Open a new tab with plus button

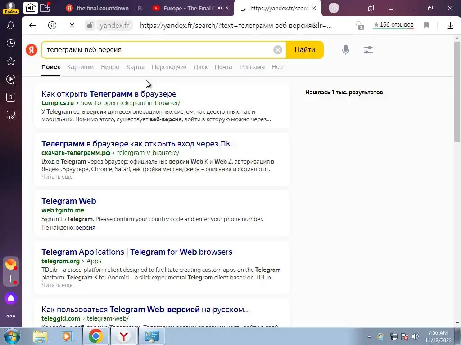coord(334,8)
